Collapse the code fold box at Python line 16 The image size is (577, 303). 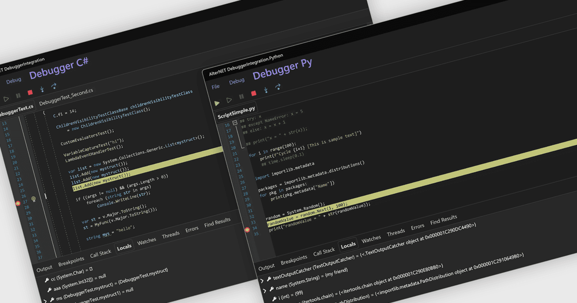(x=235, y=123)
